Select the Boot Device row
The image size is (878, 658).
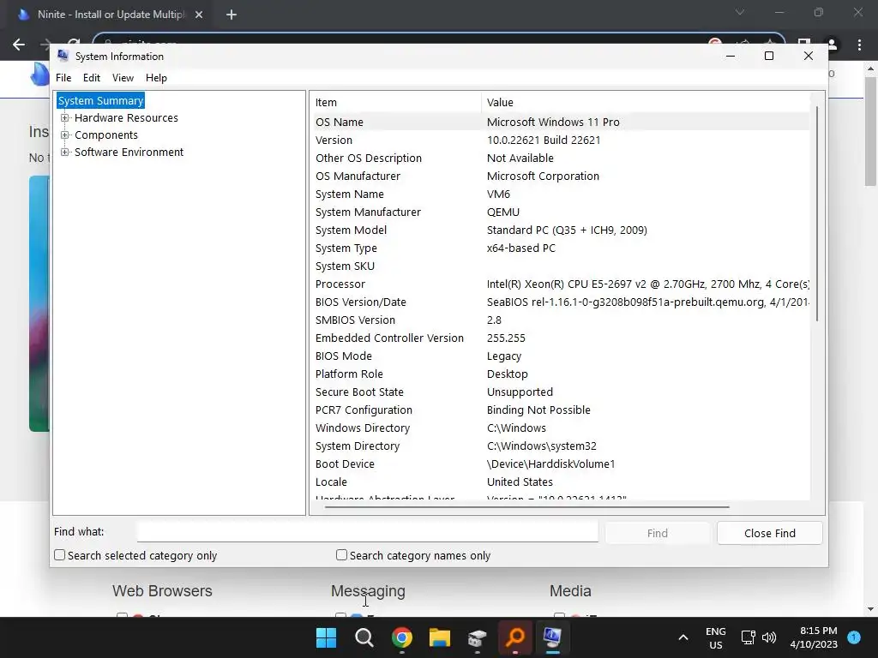pyautogui.click(x=561, y=464)
